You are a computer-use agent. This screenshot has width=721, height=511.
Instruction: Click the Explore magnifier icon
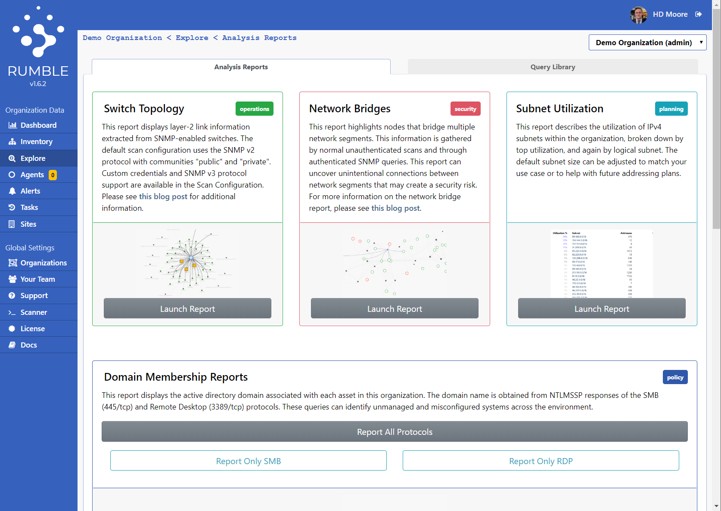click(x=12, y=158)
